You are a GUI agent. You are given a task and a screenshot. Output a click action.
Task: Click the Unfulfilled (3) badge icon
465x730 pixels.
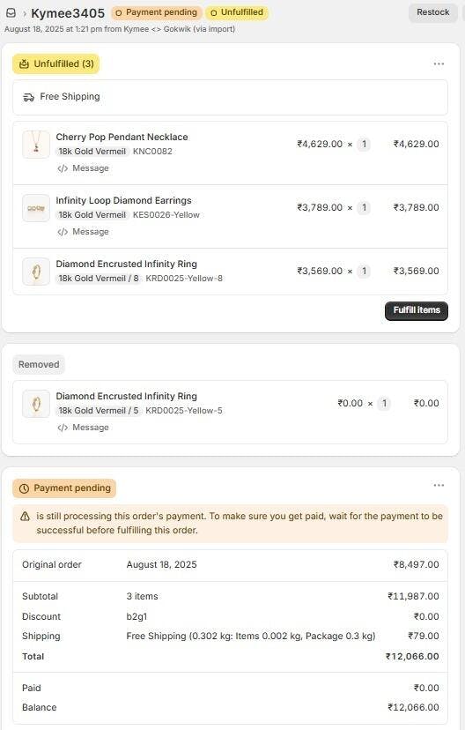(x=24, y=64)
